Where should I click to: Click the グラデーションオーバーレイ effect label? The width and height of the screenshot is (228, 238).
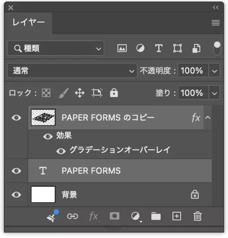[120, 150]
